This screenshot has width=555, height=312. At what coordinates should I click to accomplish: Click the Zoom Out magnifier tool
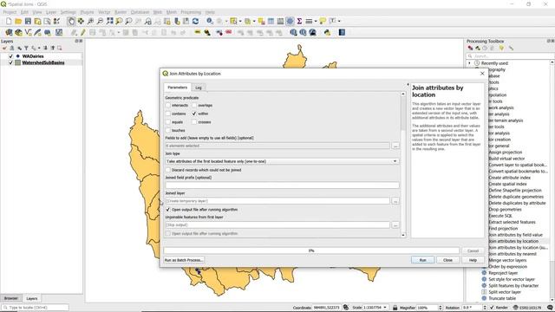tap(101, 21)
